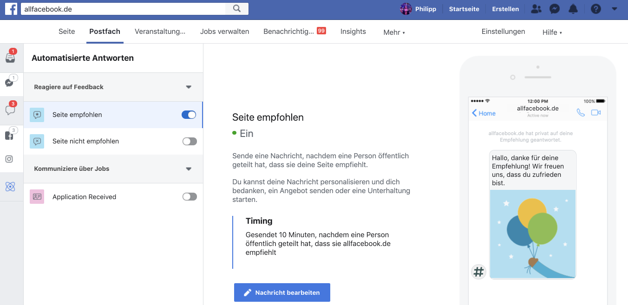The image size is (628, 305).
Task: Select the Seite empfohlen row label
Action: click(x=77, y=115)
